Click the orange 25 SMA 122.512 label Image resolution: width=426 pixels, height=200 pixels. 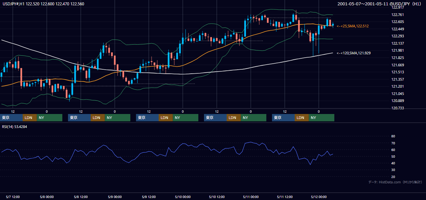click(353, 26)
